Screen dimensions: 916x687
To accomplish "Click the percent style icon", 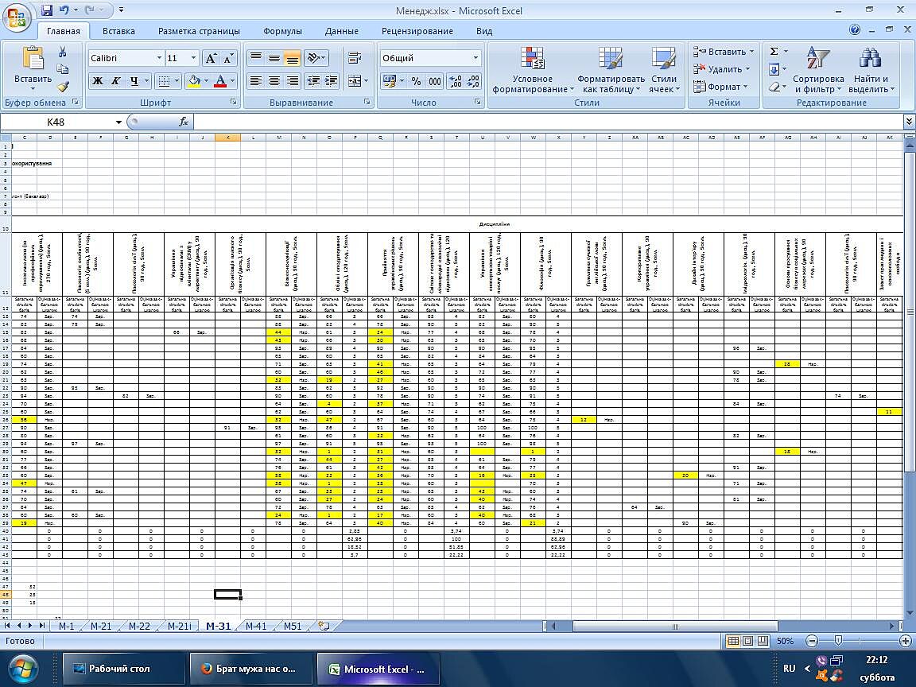I will tap(416, 81).
